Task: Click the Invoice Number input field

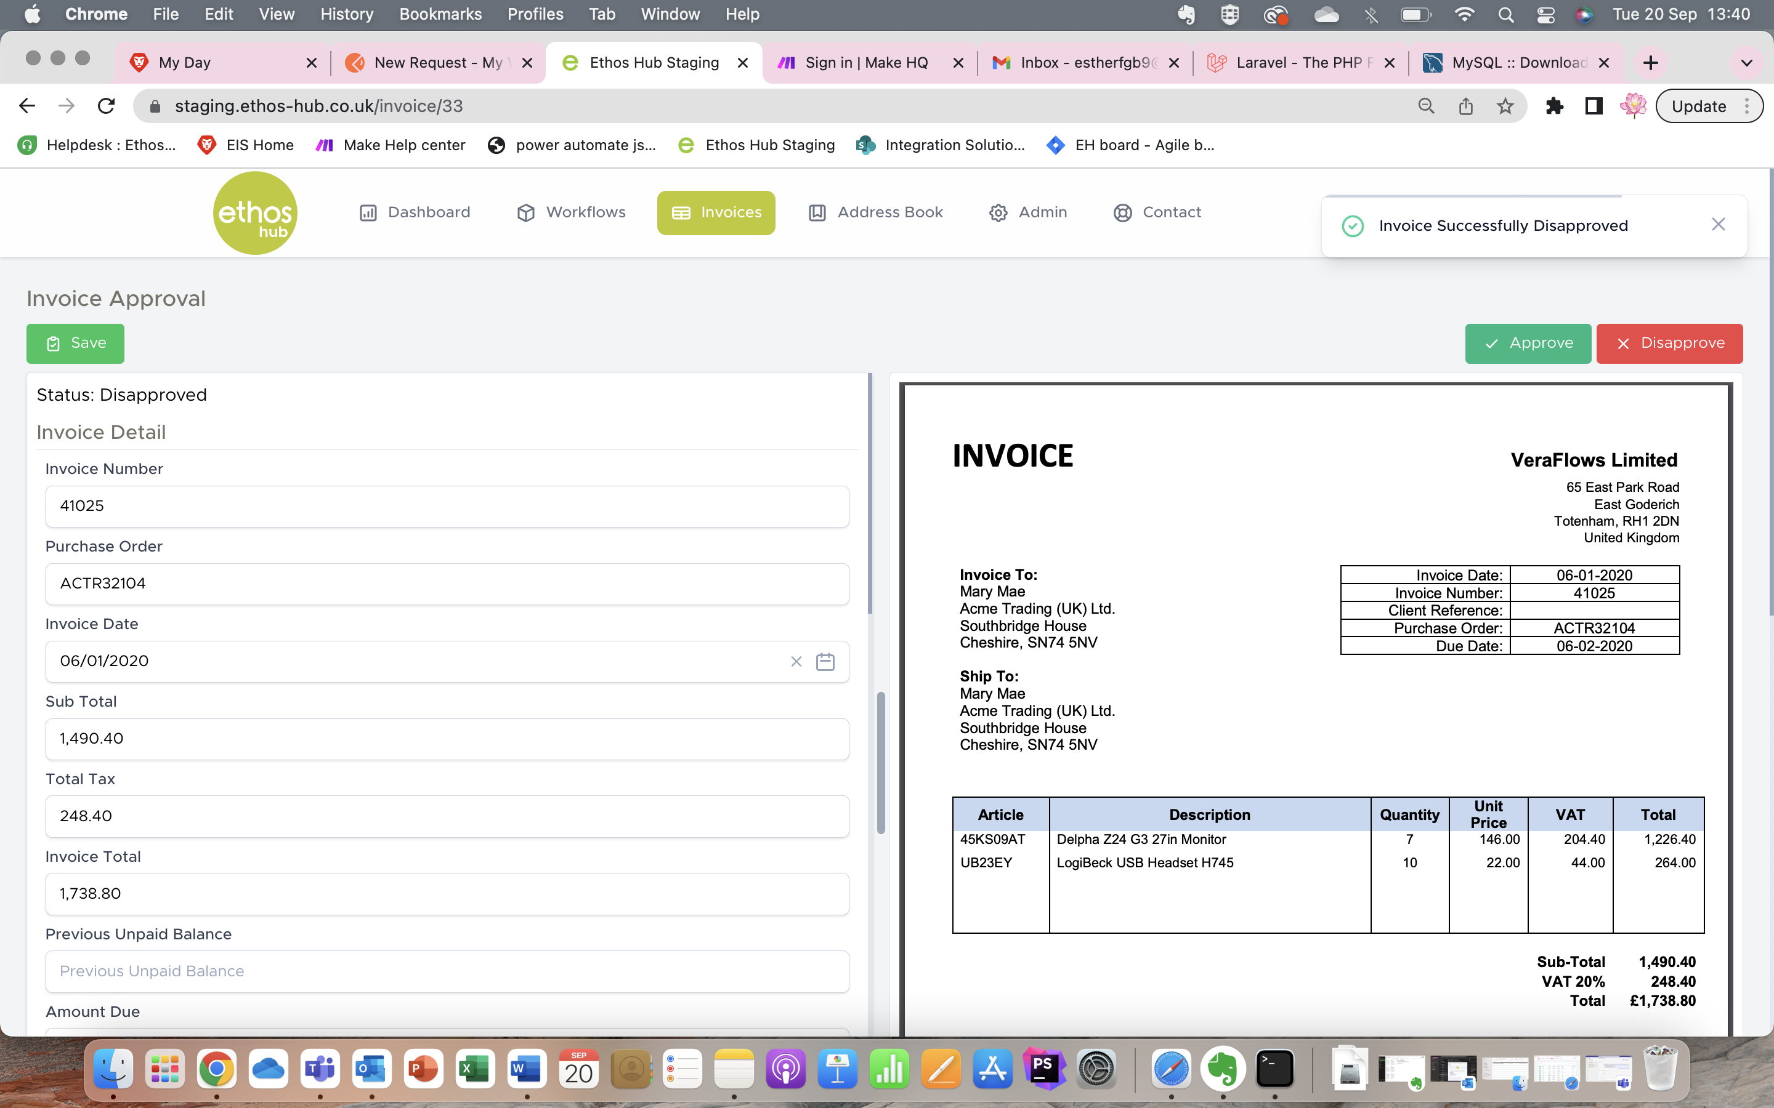Action: click(x=446, y=505)
